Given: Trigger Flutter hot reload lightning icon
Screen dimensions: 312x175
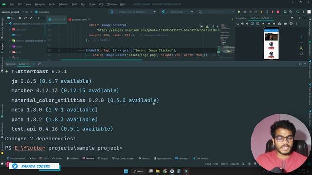Looking at the screenshot, I should pyautogui.click(x=261, y=12).
